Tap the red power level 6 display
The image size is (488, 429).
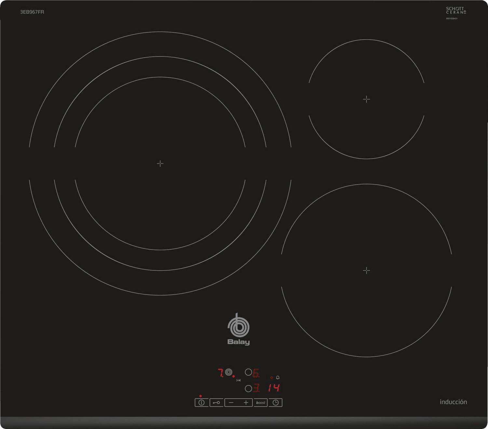[x=256, y=373]
